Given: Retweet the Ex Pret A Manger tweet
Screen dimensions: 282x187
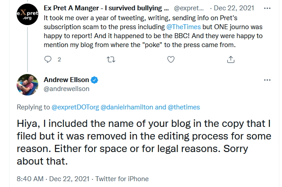Looking at the screenshot, I should 109,59.
